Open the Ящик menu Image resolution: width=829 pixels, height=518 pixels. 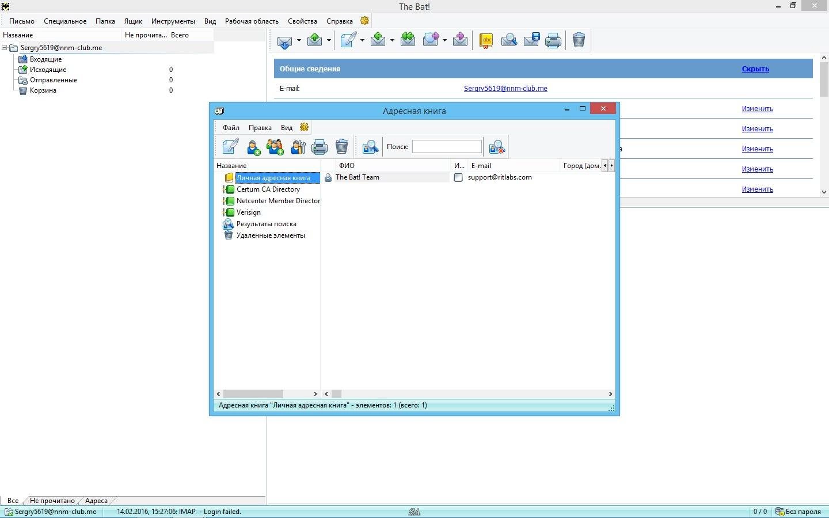click(x=133, y=21)
